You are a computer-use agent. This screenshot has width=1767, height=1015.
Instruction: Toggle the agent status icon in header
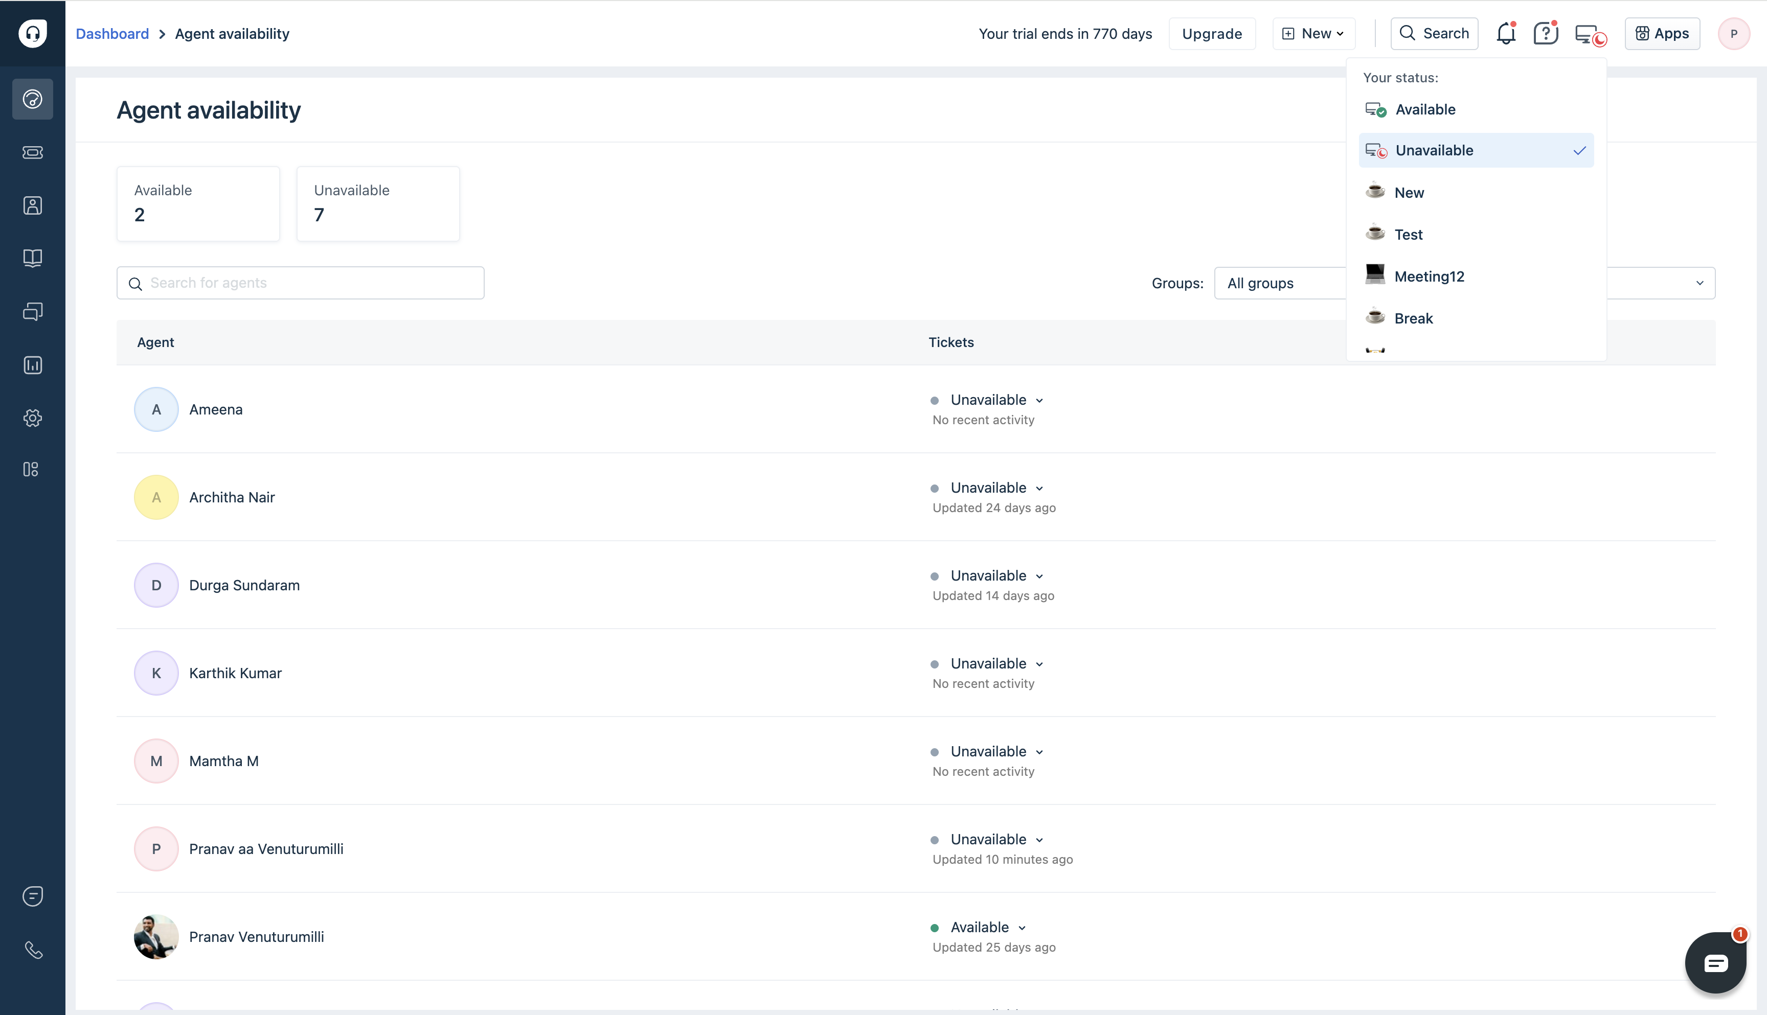point(1589,34)
